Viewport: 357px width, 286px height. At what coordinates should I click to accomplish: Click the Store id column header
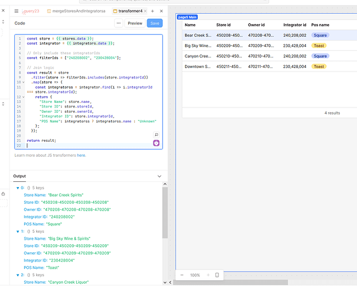coord(223,25)
